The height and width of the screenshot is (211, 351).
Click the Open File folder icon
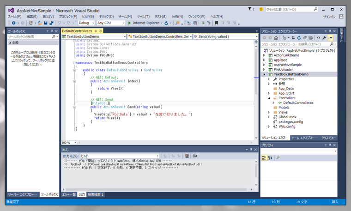pyautogui.click(x=40, y=23)
